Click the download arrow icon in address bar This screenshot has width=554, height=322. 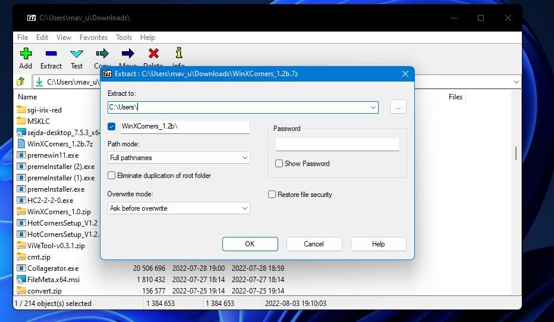point(39,82)
